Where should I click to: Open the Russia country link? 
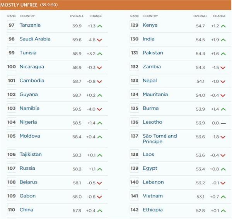pos(27,168)
